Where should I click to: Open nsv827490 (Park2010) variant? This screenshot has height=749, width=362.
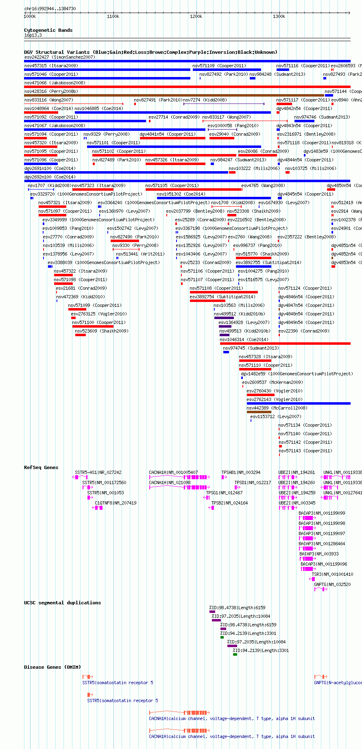point(135,237)
